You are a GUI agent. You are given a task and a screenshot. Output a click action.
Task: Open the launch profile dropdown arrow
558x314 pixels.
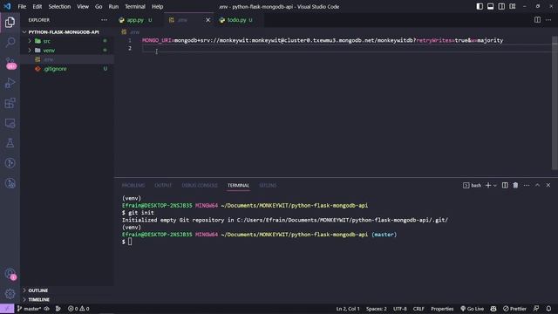494,186
